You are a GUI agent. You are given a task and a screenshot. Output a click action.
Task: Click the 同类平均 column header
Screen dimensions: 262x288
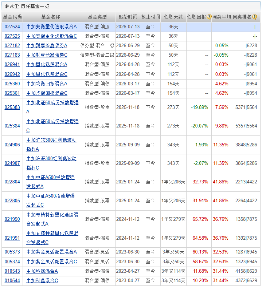click(222, 17)
